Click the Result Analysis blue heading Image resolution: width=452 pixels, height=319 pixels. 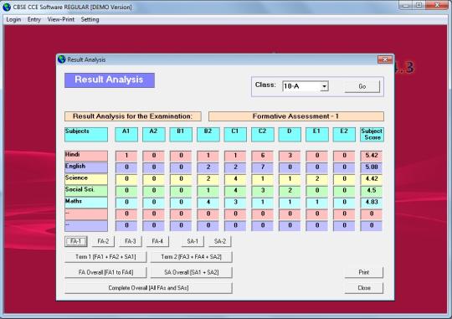[110, 80]
